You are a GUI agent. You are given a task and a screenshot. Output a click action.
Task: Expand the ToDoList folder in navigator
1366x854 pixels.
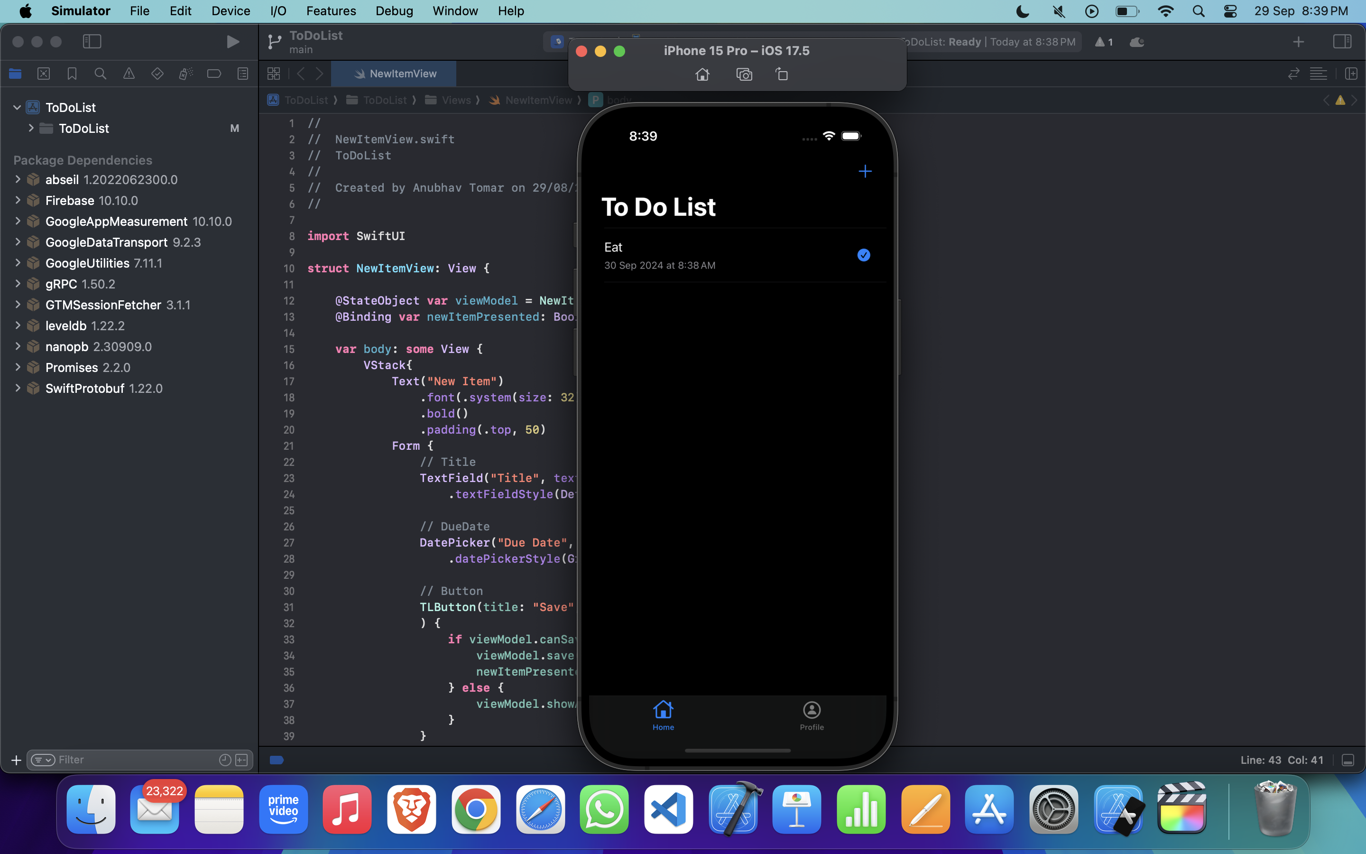click(31, 128)
